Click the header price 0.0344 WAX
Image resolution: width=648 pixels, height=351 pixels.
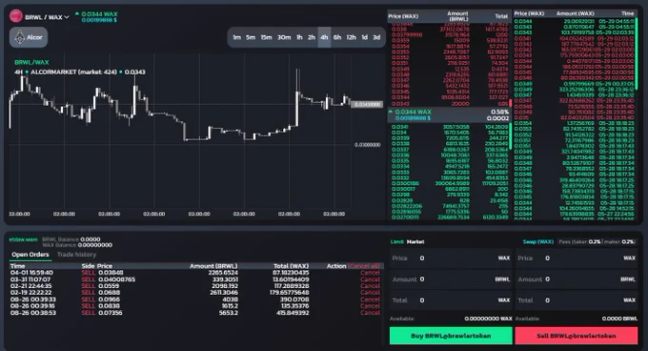[99, 14]
